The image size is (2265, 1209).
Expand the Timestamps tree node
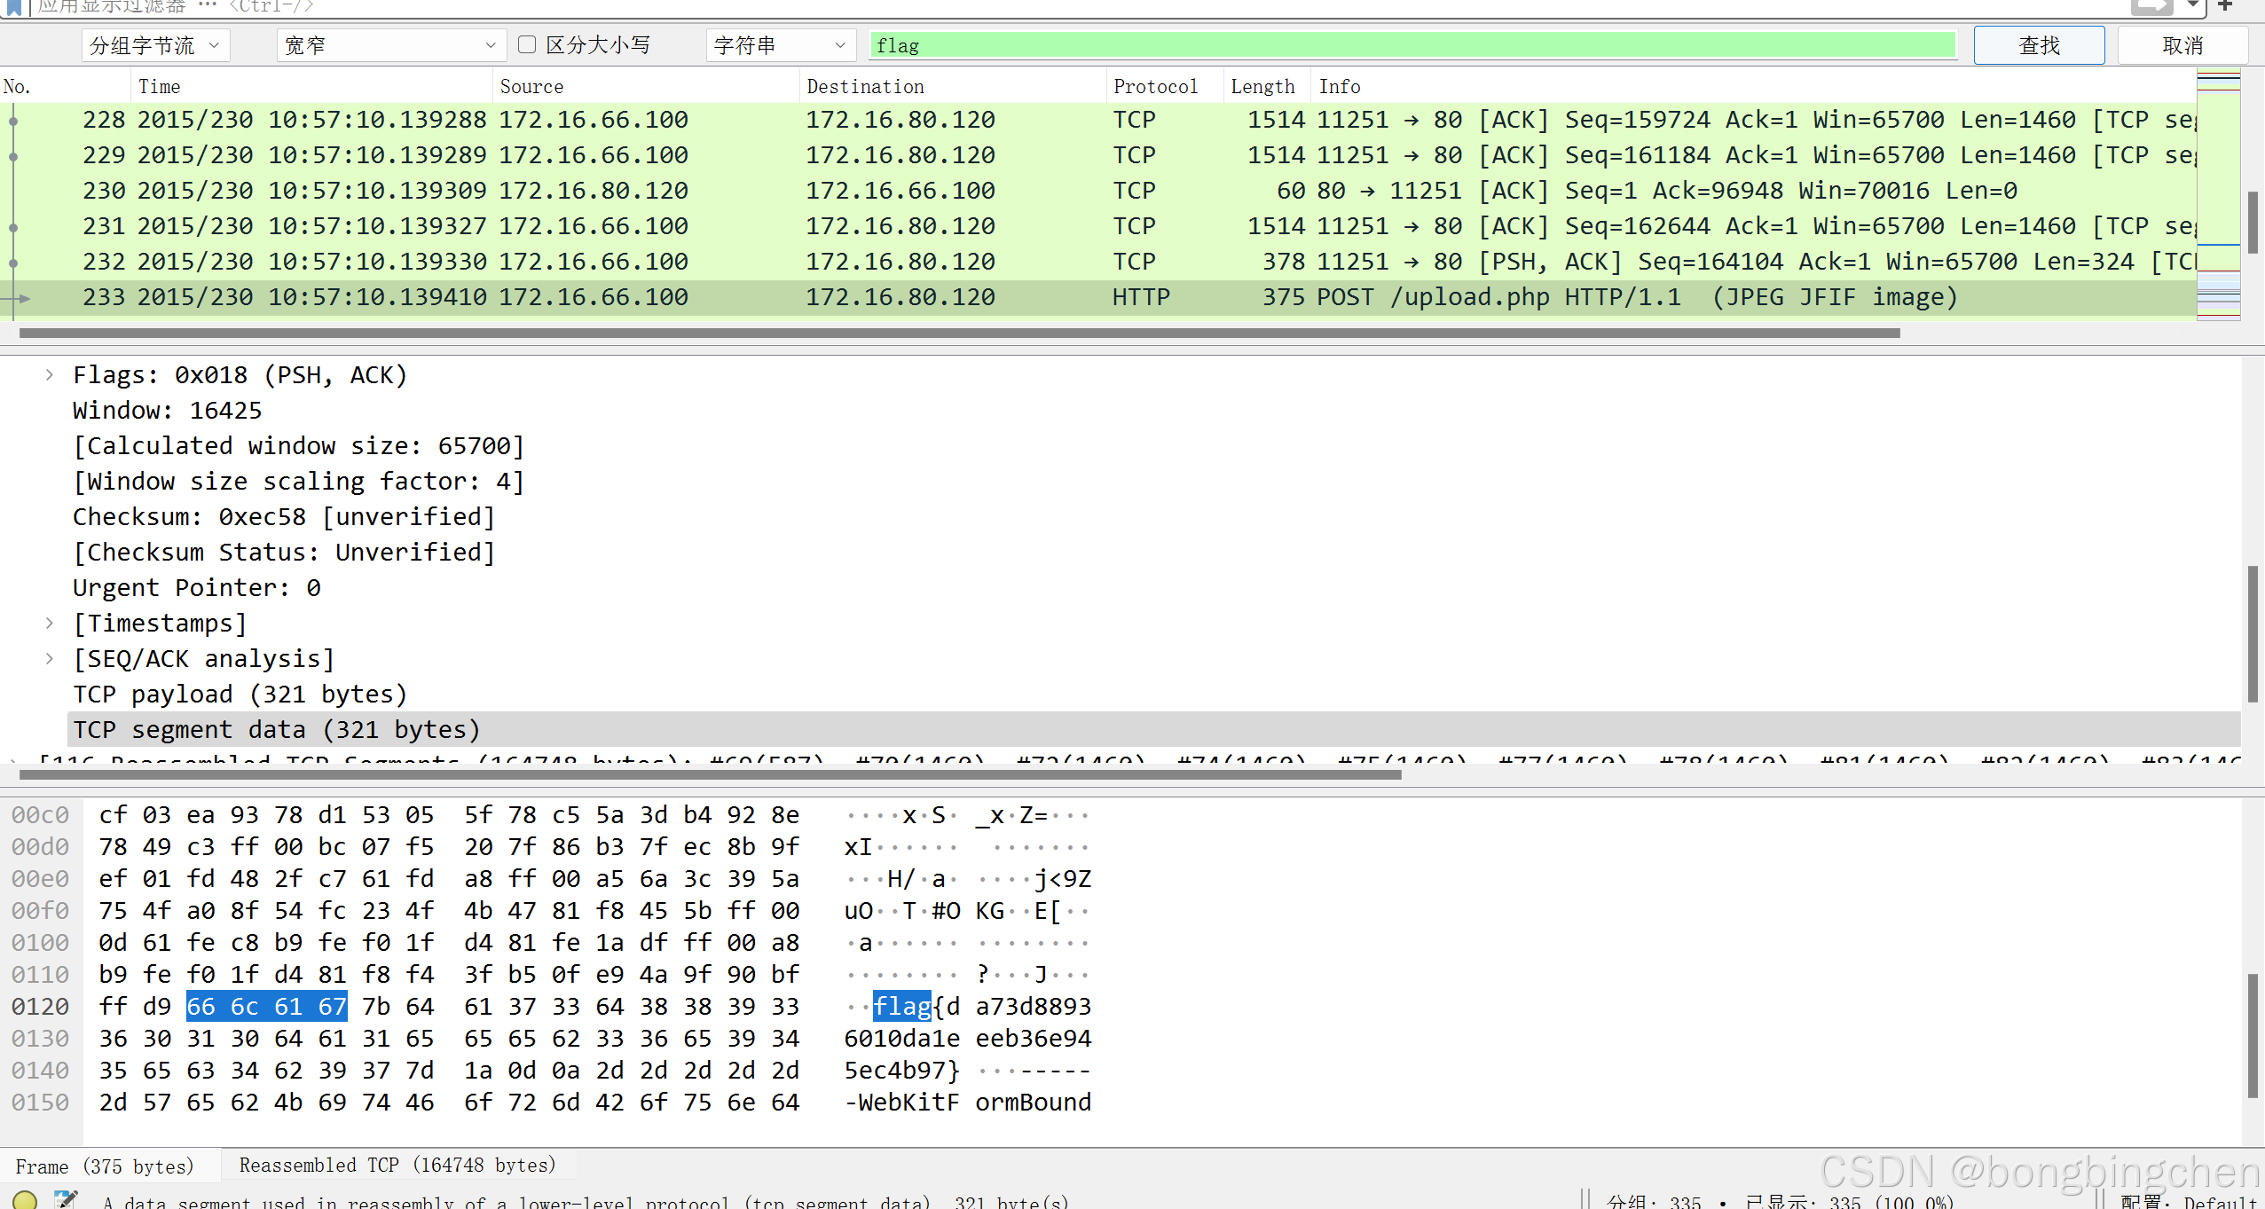(50, 624)
